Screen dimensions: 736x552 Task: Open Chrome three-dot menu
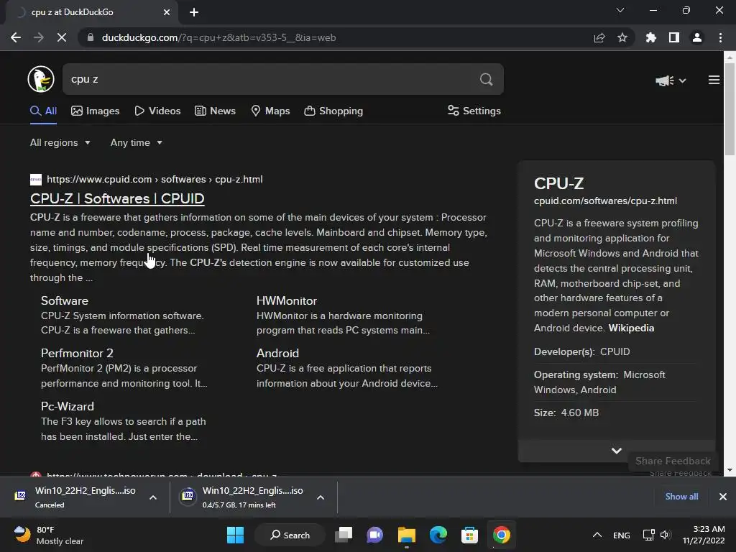tap(720, 37)
